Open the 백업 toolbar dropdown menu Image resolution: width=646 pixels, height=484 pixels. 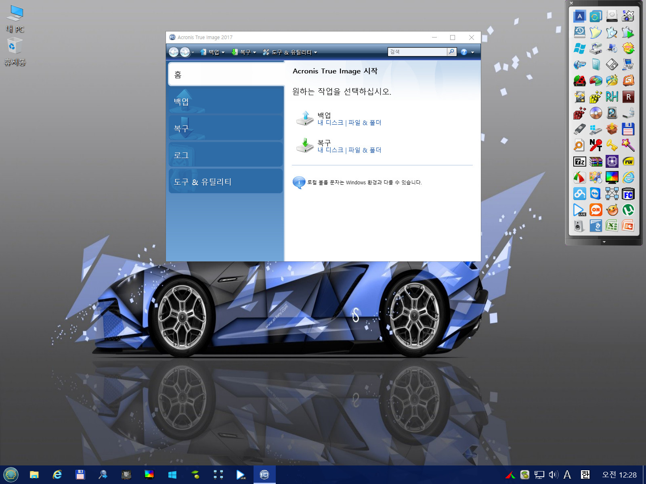pos(212,52)
